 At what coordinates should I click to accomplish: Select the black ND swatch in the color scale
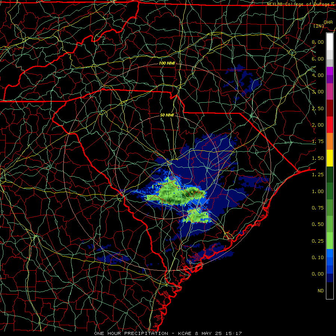click(330, 290)
